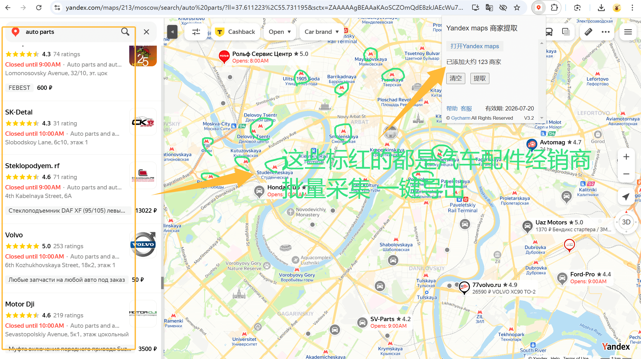Toggle the 3D map view
The width and height of the screenshot is (641, 359).
pos(626,222)
